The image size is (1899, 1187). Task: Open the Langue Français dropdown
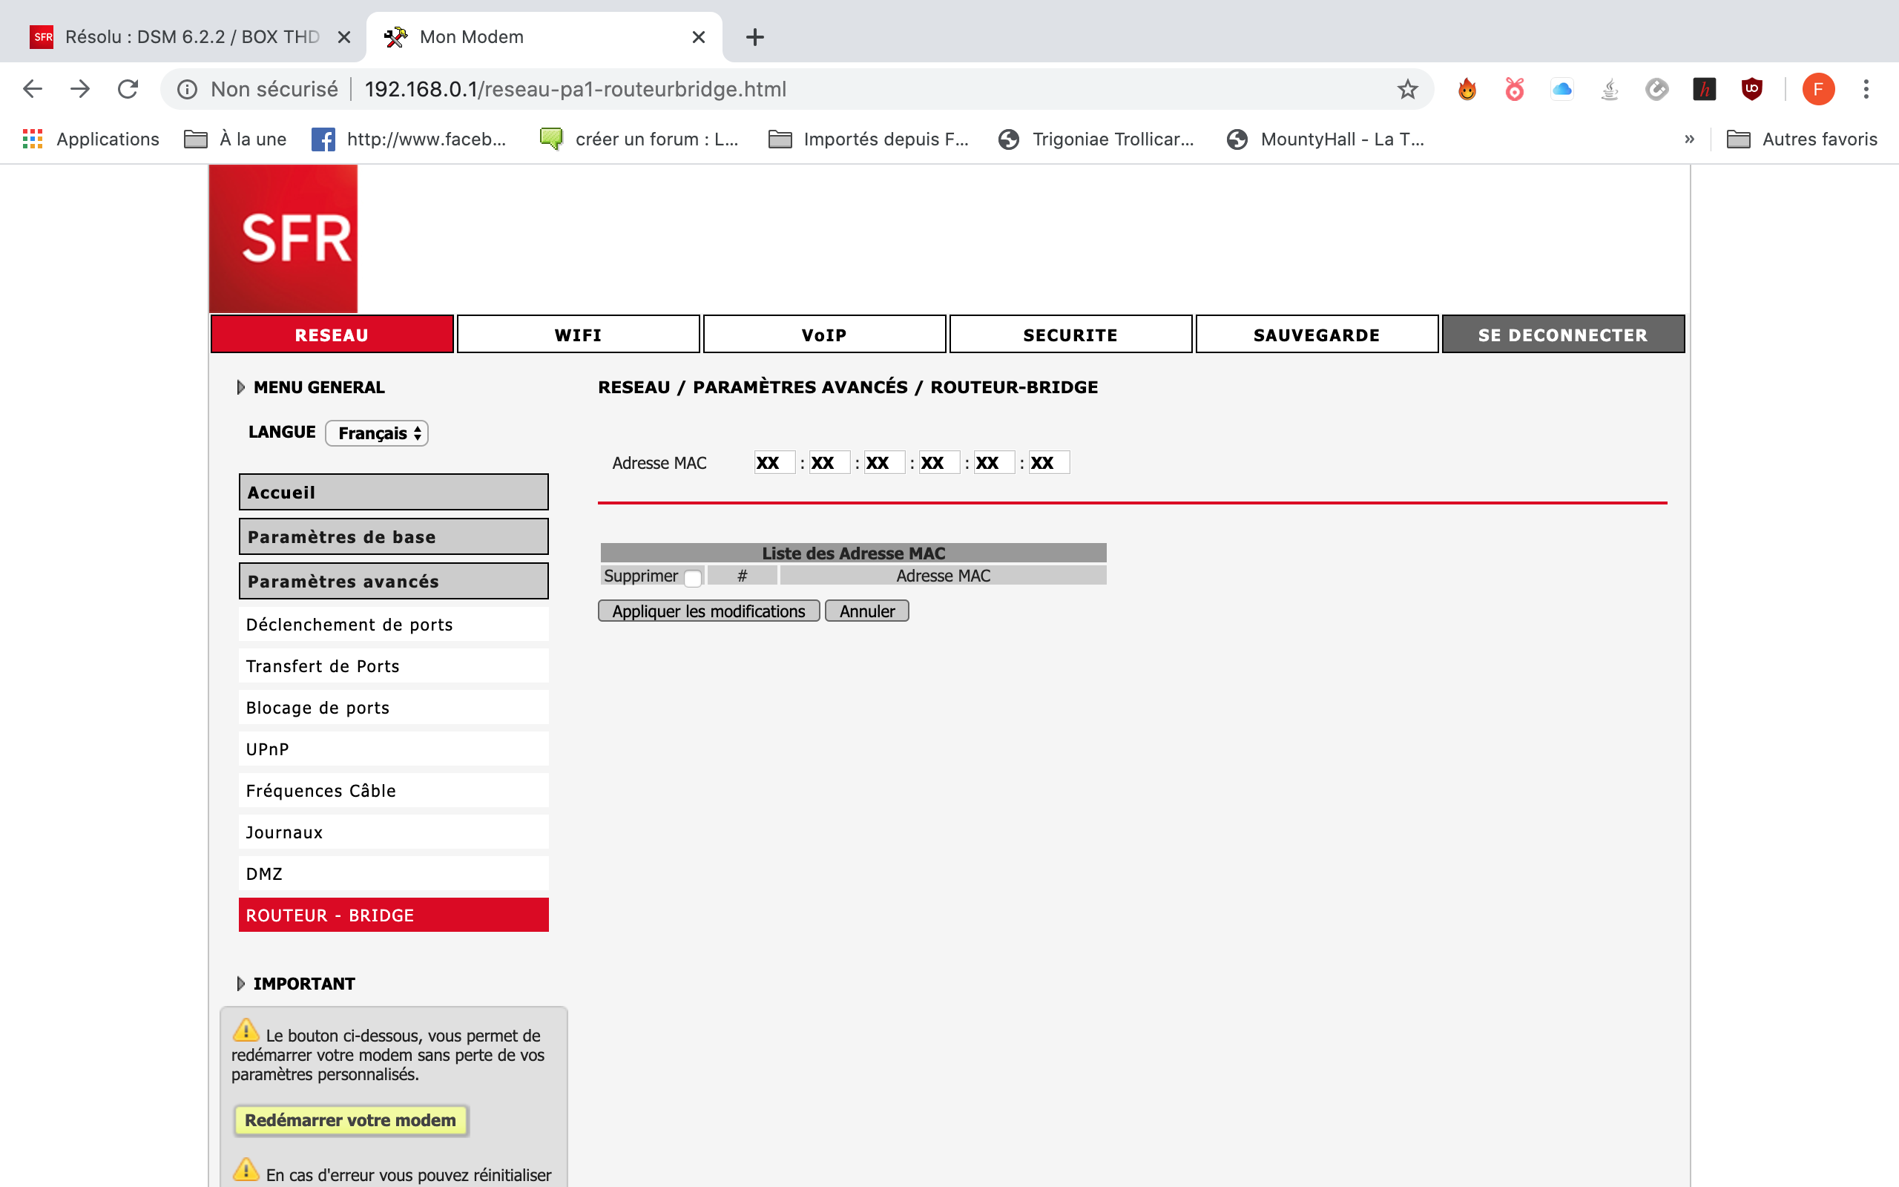(377, 433)
